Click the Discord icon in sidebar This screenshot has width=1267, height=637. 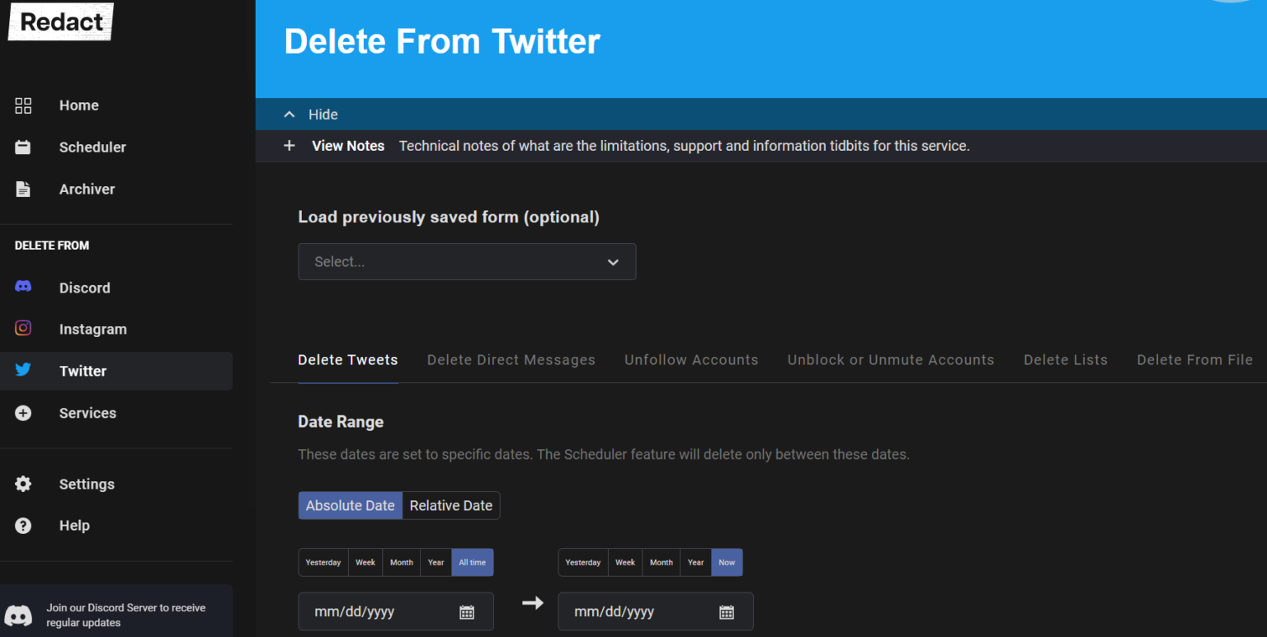23,287
